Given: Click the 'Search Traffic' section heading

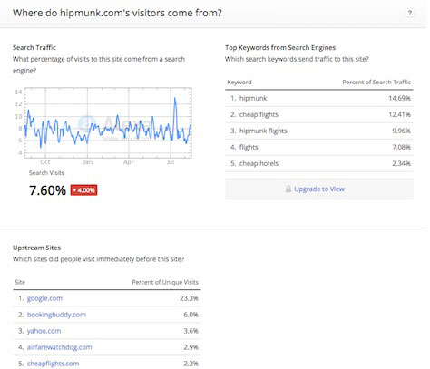Looking at the screenshot, I should pyautogui.click(x=34, y=47).
